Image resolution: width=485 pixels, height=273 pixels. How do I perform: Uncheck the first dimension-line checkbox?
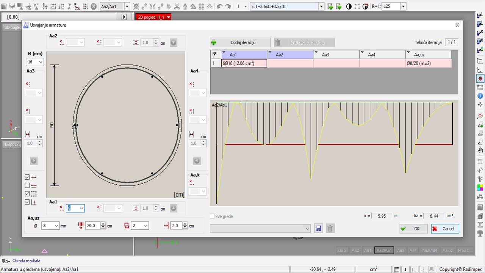click(27, 177)
